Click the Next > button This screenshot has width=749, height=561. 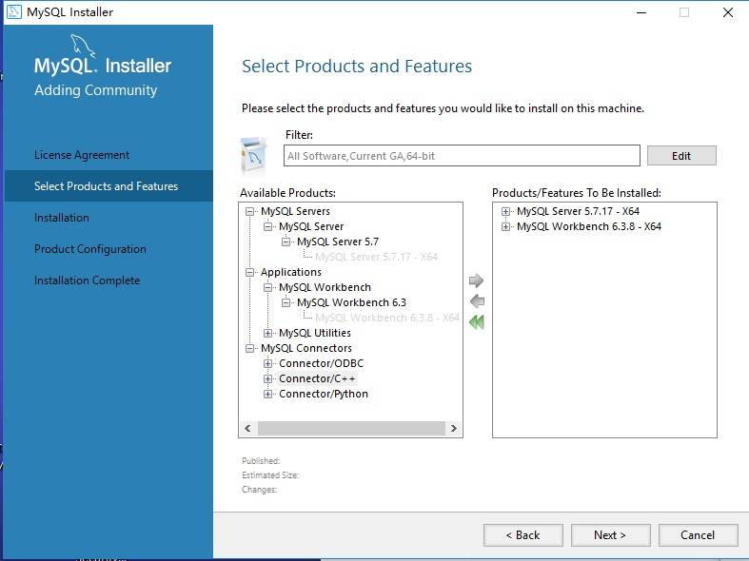click(610, 535)
